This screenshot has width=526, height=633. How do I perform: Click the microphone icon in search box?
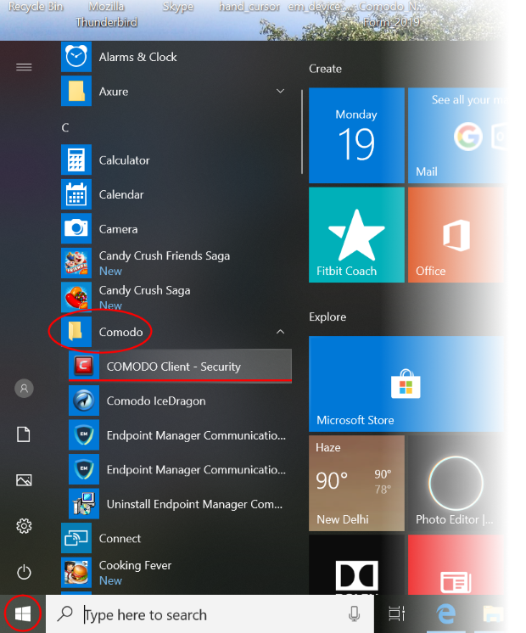pos(354,614)
